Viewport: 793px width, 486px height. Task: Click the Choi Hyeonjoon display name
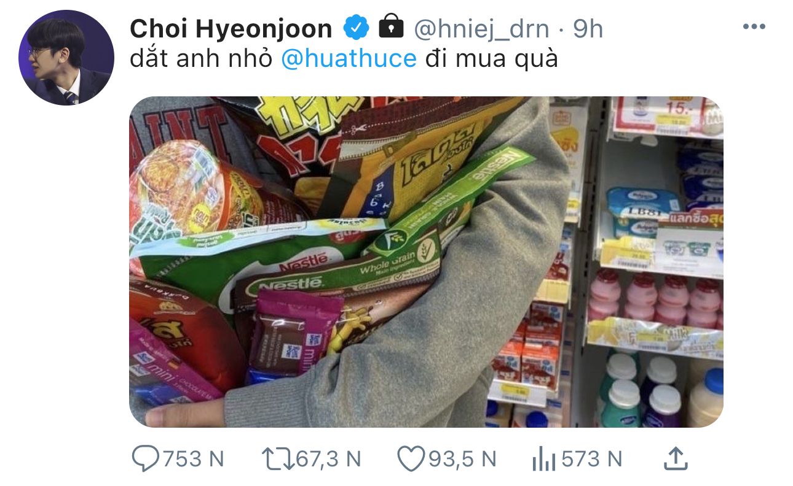coord(231,28)
